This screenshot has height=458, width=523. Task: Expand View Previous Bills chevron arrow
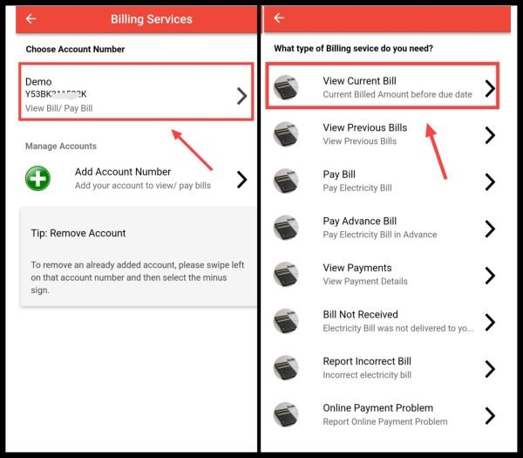[x=490, y=134]
